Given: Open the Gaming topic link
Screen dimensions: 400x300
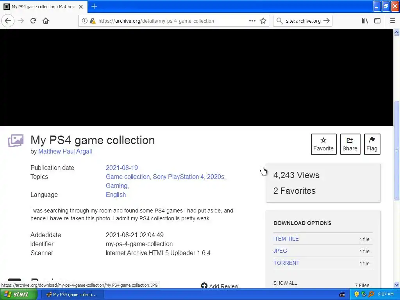Looking at the screenshot, I should tap(117, 186).
